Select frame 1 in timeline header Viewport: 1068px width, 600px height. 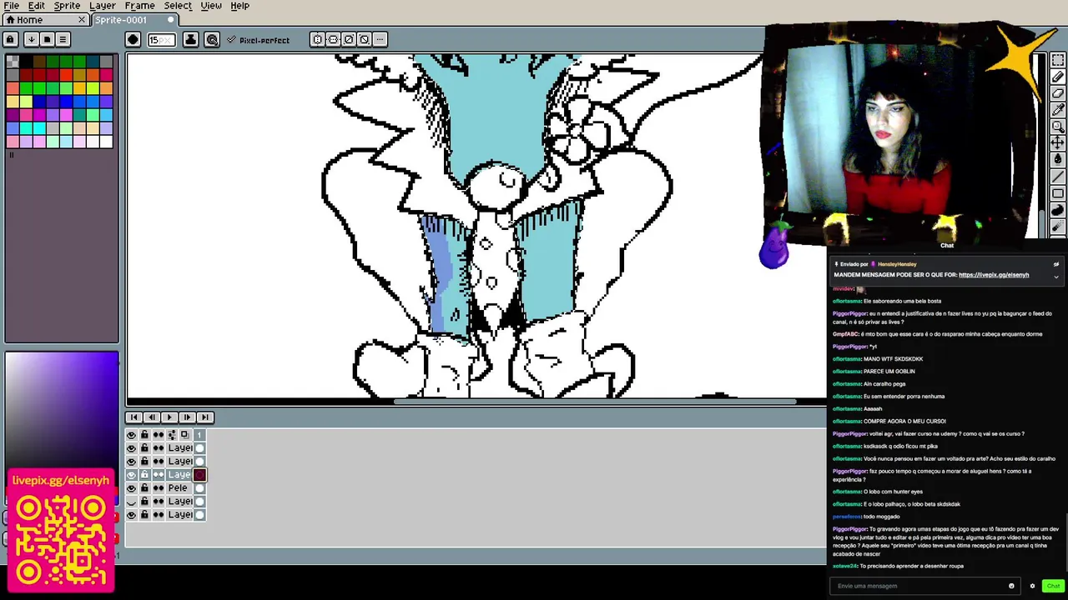coord(199,434)
